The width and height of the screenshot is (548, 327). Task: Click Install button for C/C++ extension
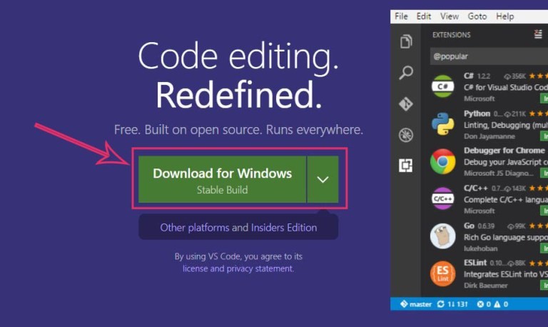(x=544, y=211)
